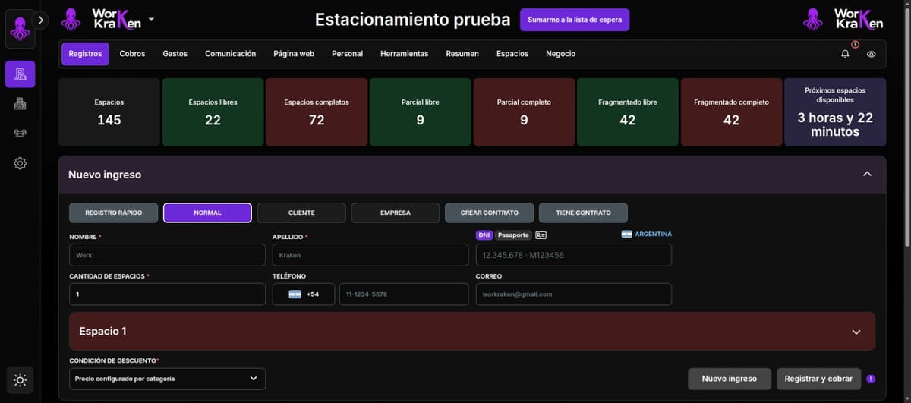This screenshot has height=403, width=911.
Task: Switch to the Resumen tab
Action: (462, 54)
